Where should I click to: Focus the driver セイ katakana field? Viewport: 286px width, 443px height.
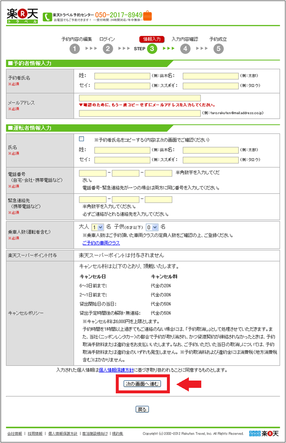coord(122,160)
